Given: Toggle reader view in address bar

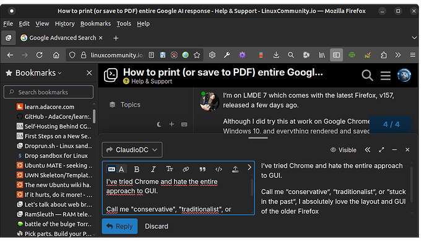Looking at the screenshot, I should click(x=152, y=55).
